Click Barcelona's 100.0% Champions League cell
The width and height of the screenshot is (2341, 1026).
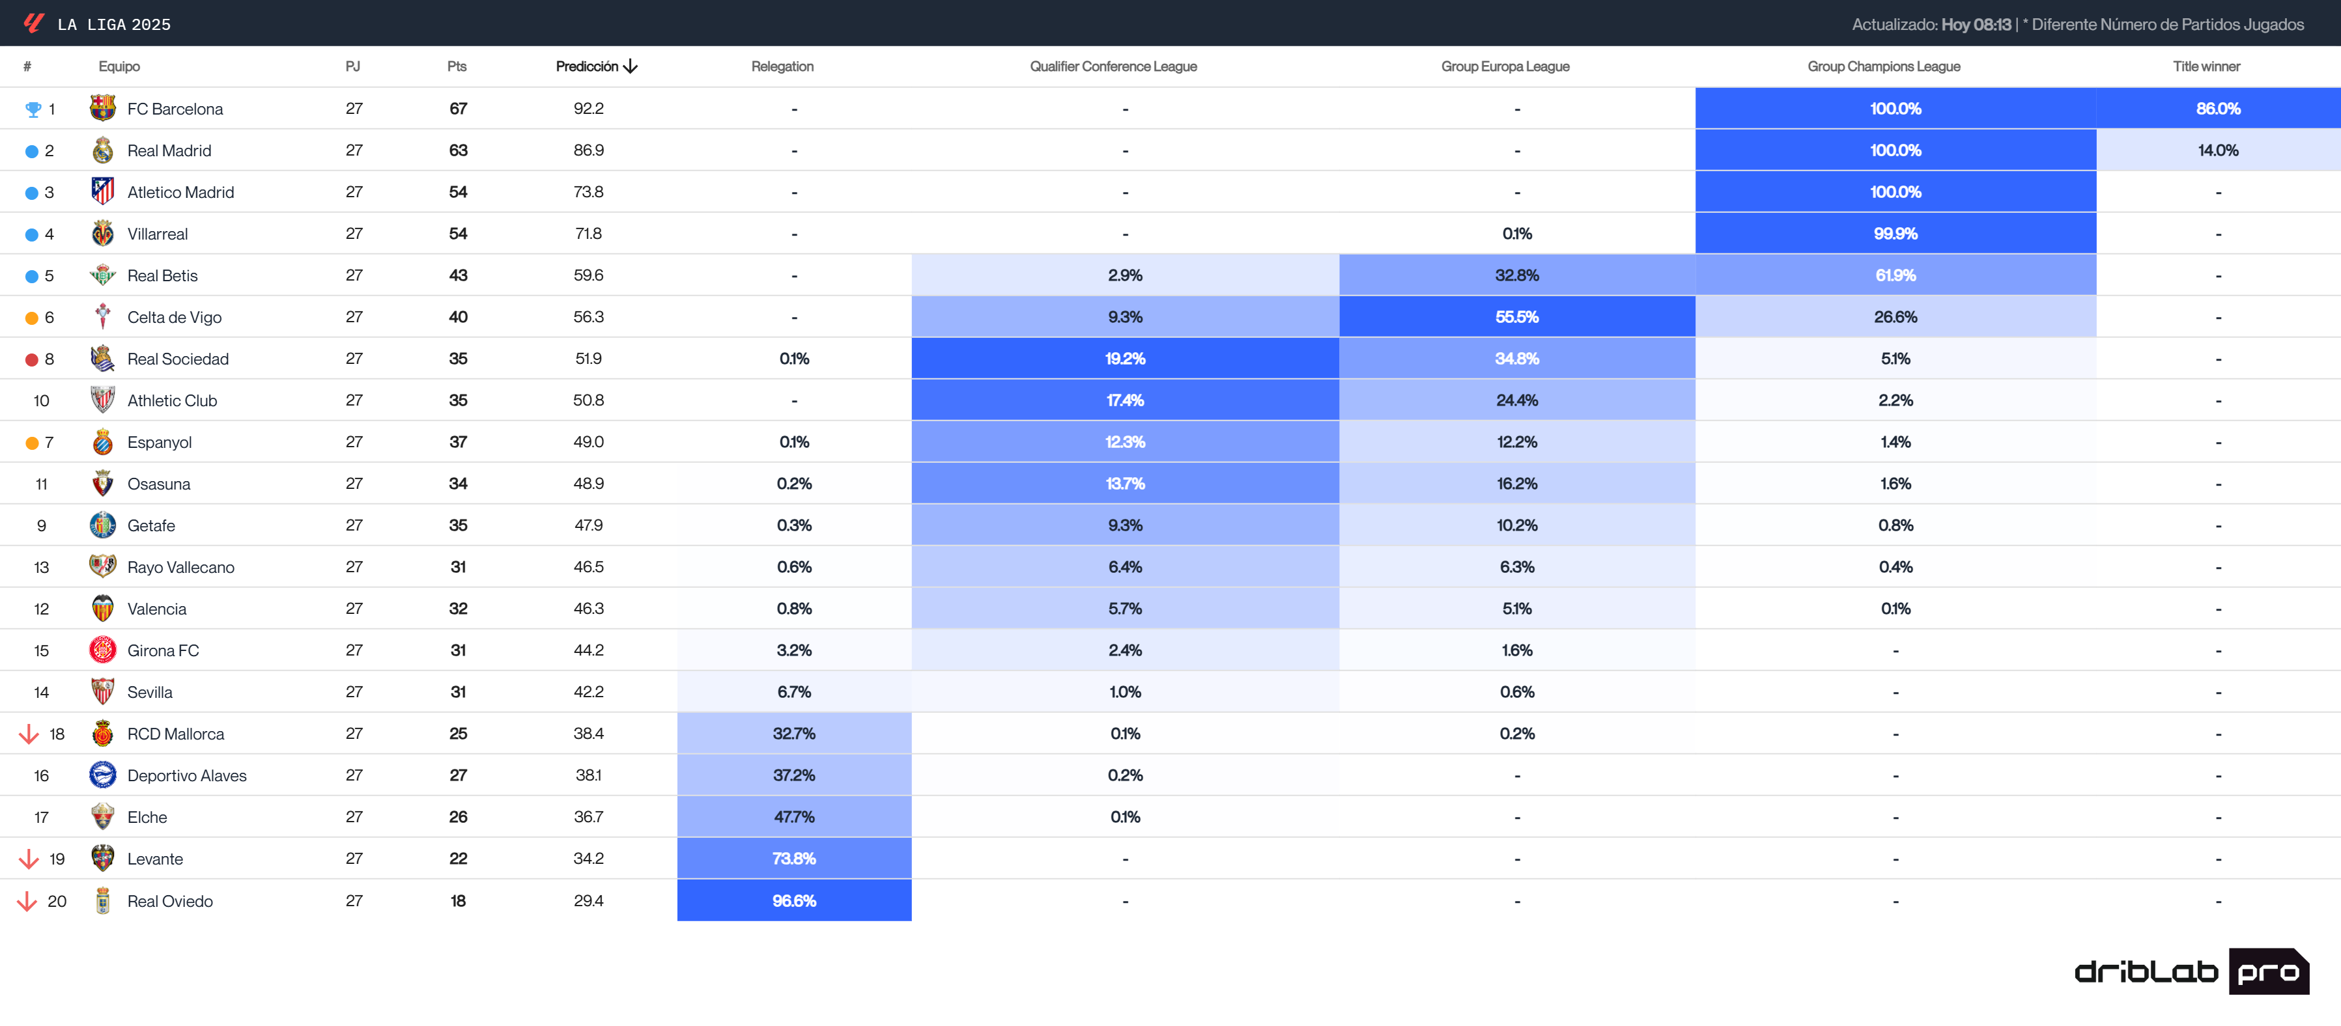[1895, 108]
